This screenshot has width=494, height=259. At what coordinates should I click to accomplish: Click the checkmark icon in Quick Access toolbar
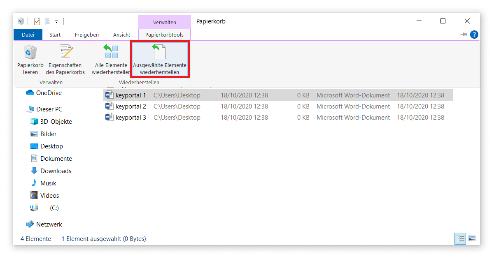click(x=37, y=21)
